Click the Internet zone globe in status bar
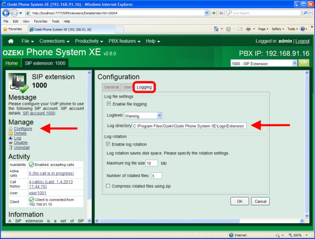 [x=231, y=235]
